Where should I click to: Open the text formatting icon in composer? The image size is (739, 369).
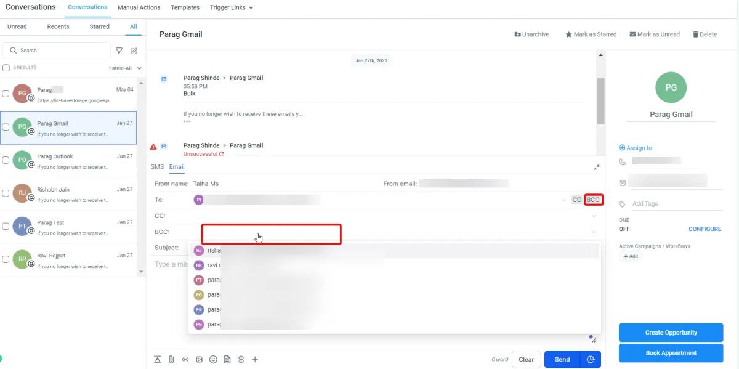(158, 360)
